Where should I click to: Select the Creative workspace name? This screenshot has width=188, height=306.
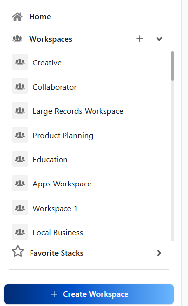[47, 63]
